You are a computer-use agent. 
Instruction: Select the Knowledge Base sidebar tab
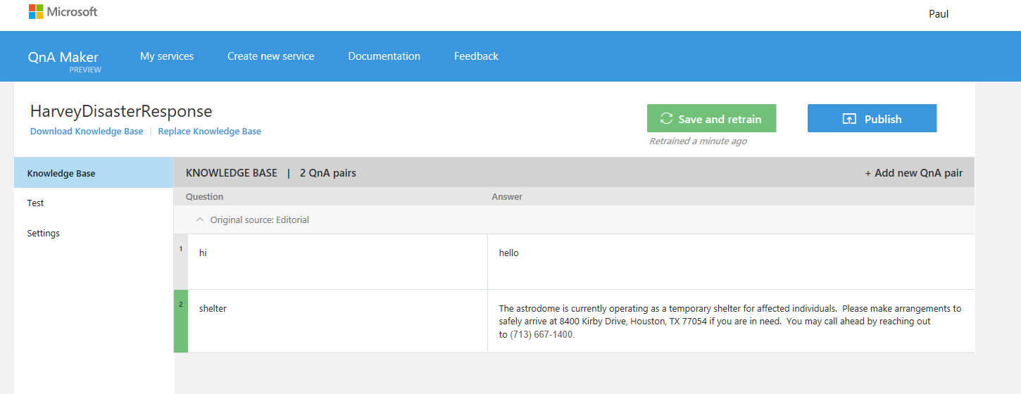(94, 173)
